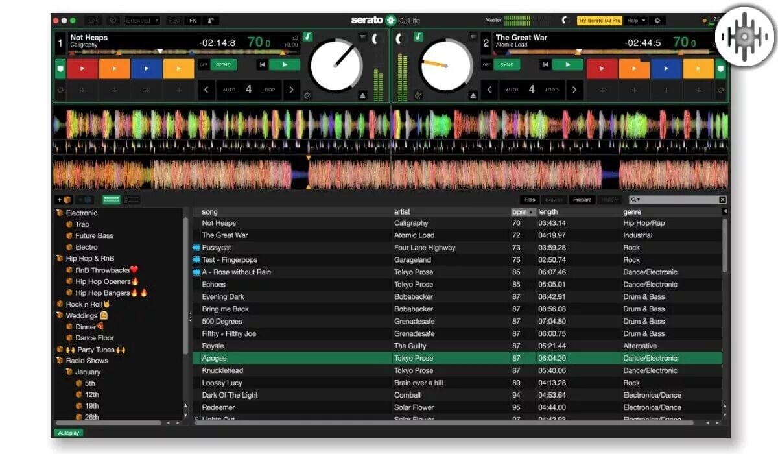Click Try Serato DJ Pro button
The height and width of the screenshot is (454, 778).
600,21
